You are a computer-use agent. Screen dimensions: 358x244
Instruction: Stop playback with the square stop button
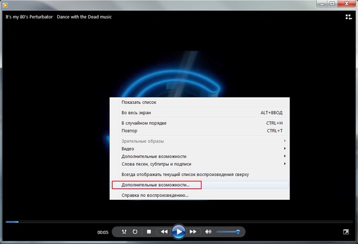coord(149,231)
